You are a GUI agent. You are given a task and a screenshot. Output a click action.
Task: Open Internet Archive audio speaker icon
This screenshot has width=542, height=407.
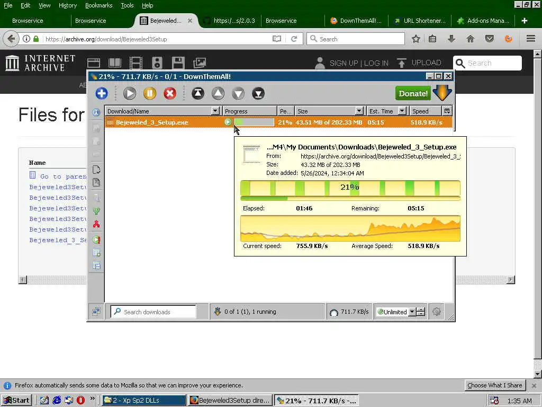[157, 63]
